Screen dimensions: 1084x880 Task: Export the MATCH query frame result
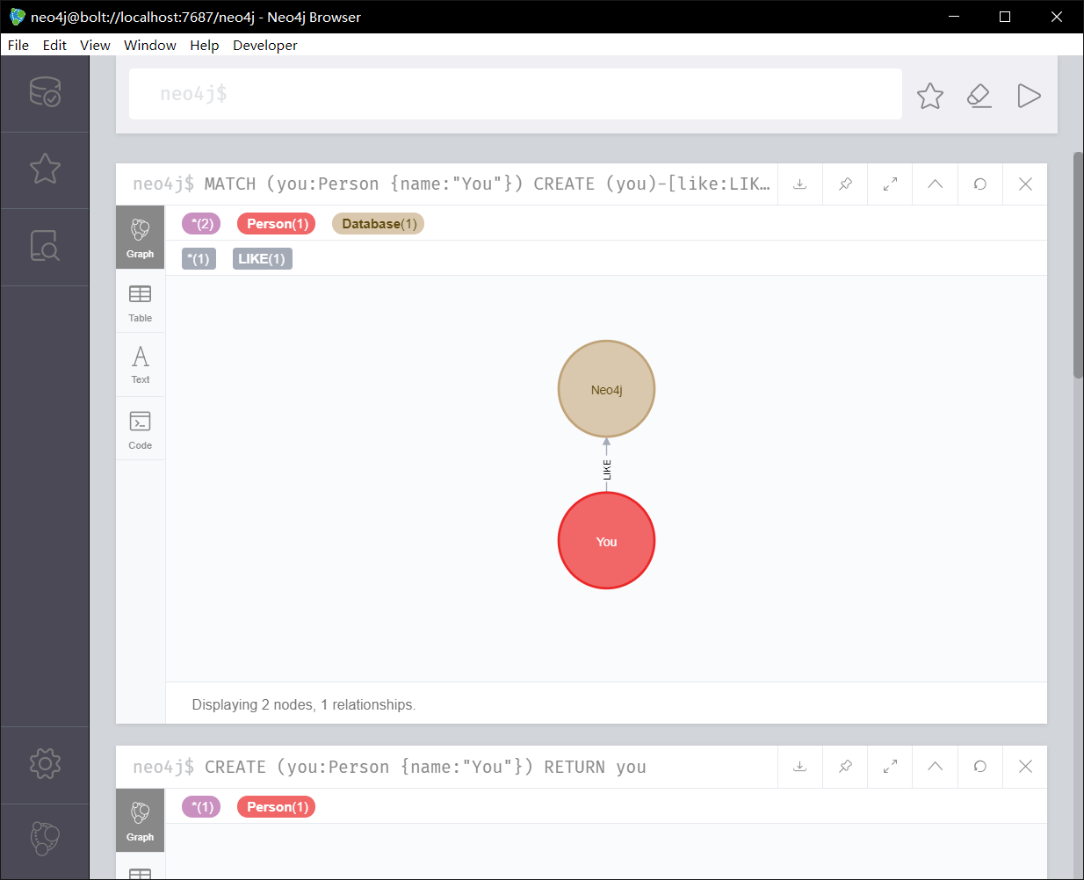(800, 184)
